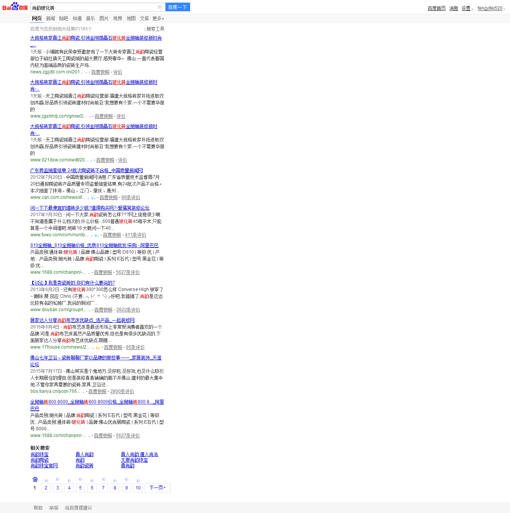Image resolution: width=510 pixels, height=513 pixels.
Task: Search related term 尚韵珠宝
Action: 39,454
